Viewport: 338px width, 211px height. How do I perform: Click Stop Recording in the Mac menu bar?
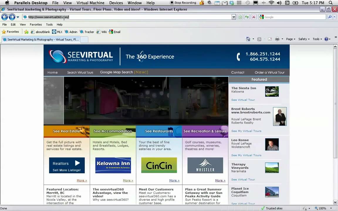(183, 3)
